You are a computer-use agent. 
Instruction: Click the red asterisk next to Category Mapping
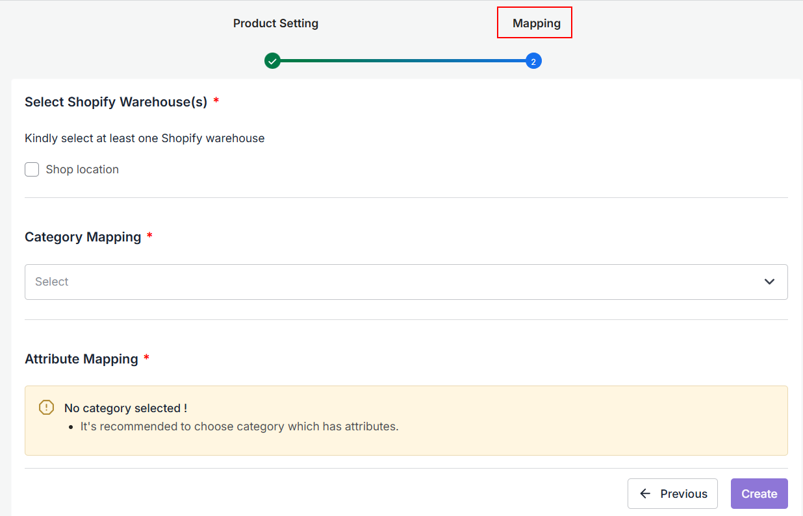point(149,237)
